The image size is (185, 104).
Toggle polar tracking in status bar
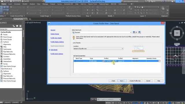[x=124, y=103]
